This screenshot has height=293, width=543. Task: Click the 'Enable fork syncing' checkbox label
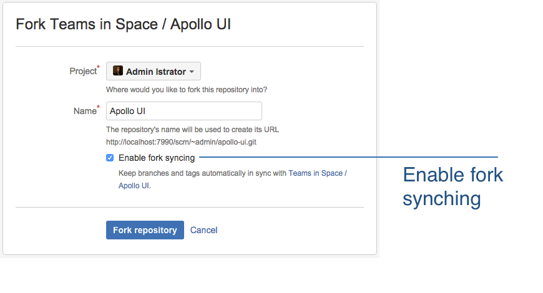point(157,158)
